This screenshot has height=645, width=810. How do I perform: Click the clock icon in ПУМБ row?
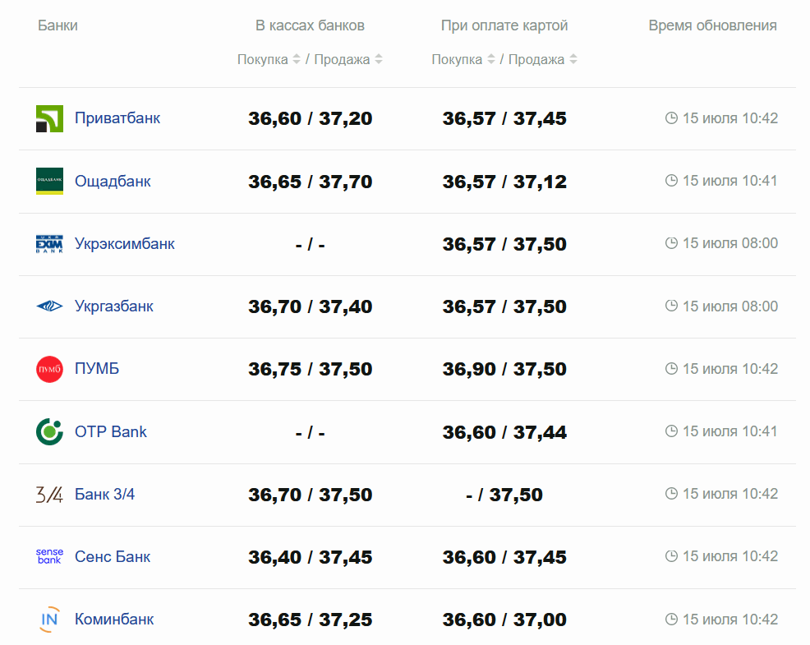point(671,369)
